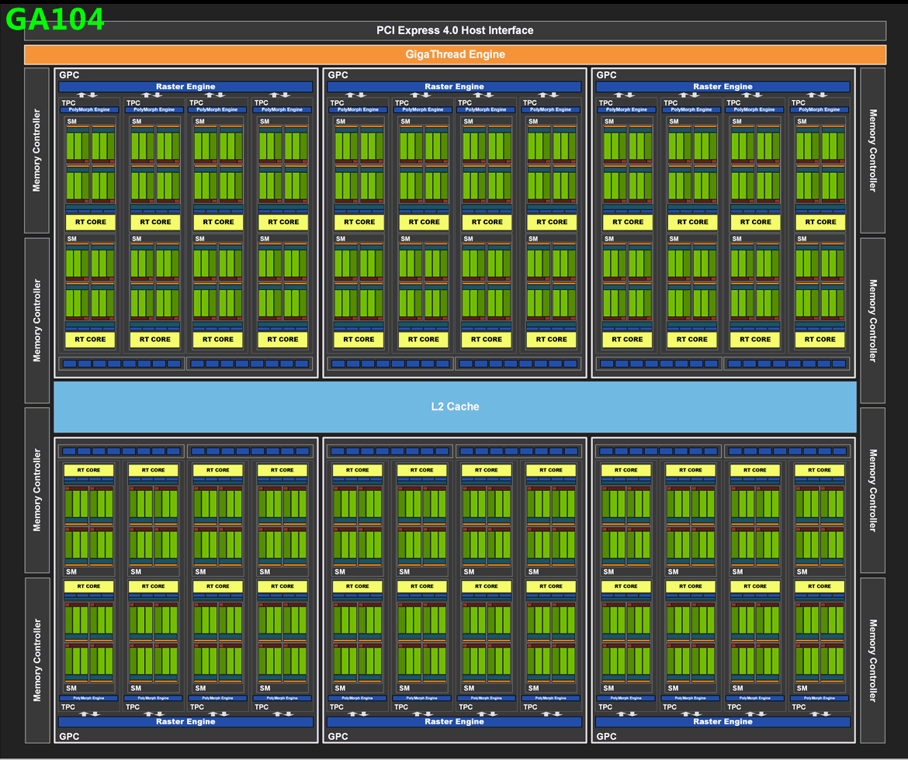Click the second Memory Controller from top on the left
This screenshot has width=908, height=760.
(36, 320)
